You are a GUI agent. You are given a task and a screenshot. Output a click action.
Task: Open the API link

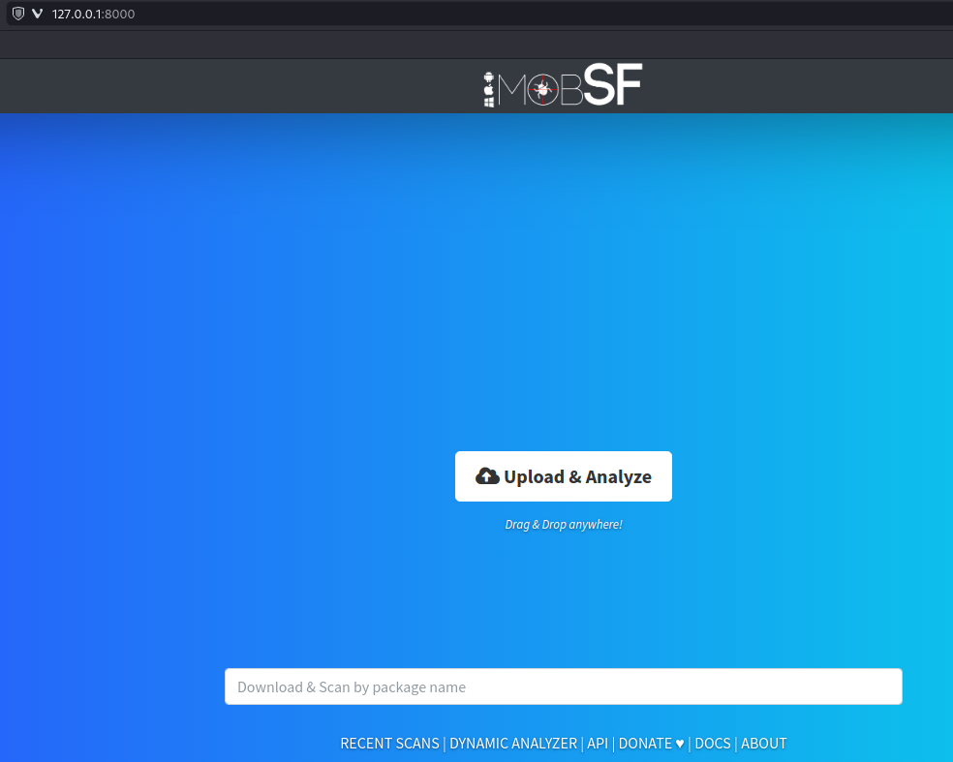click(598, 744)
